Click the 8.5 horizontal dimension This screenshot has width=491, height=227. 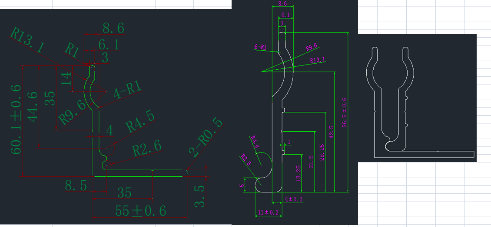click(76, 186)
